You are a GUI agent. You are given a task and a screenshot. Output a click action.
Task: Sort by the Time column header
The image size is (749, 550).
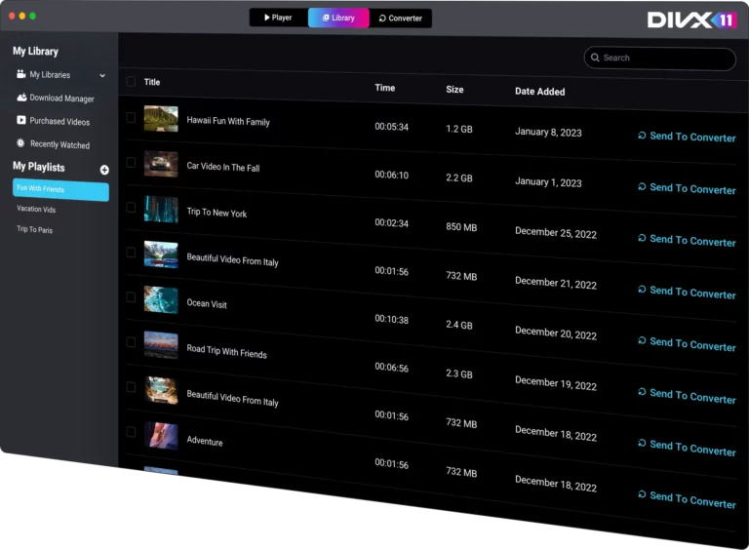(x=384, y=88)
